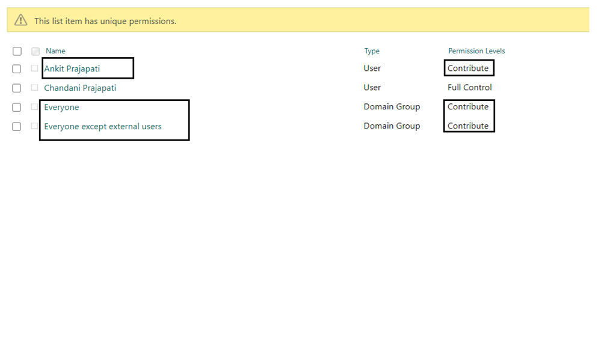Click the warning triangle icon in banner
Viewport: 616px width, 346px height.
(21, 20)
